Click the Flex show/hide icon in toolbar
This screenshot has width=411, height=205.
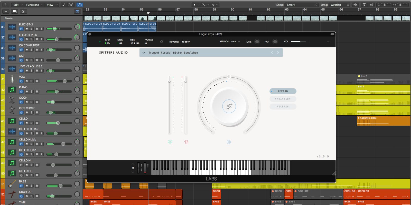71,5
